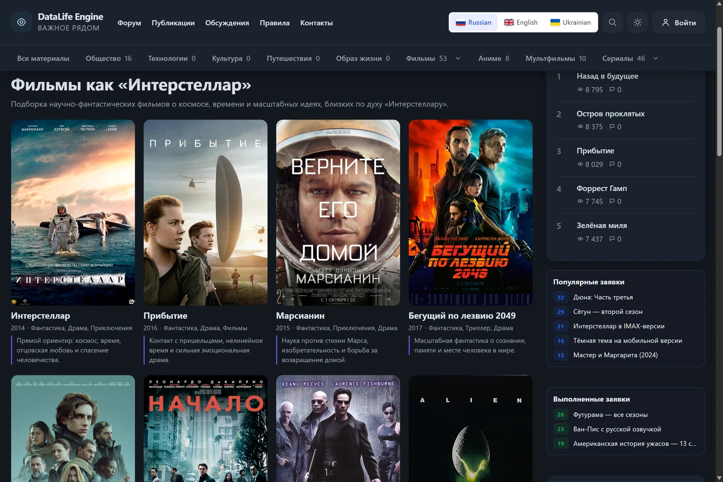
Task: Click the views eye icon beside 8 029
Action: [580, 164]
